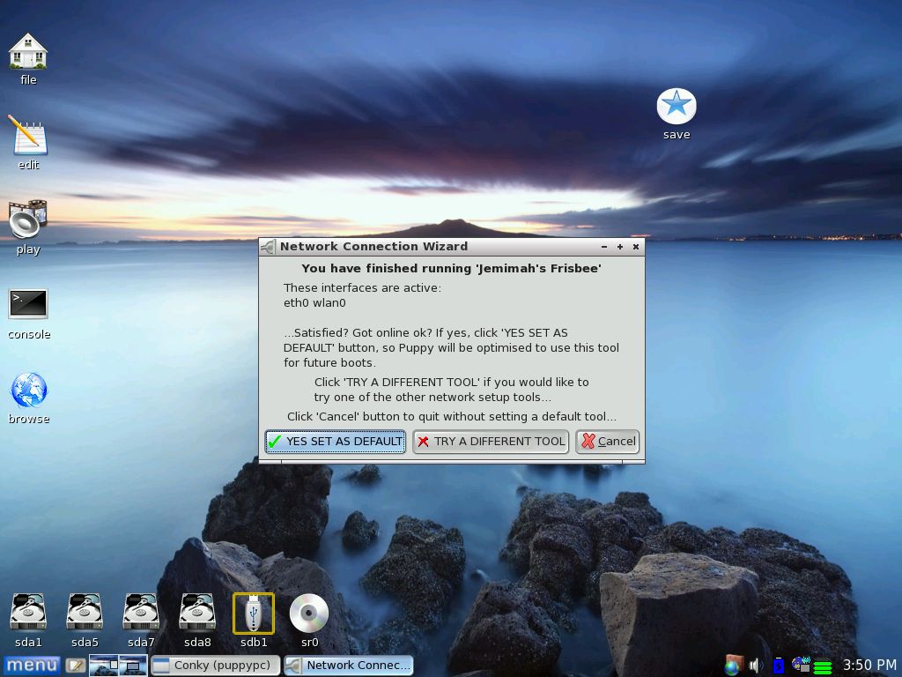Launch the 'console' terminal icon
Screen dimensions: 902x677
coord(28,305)
